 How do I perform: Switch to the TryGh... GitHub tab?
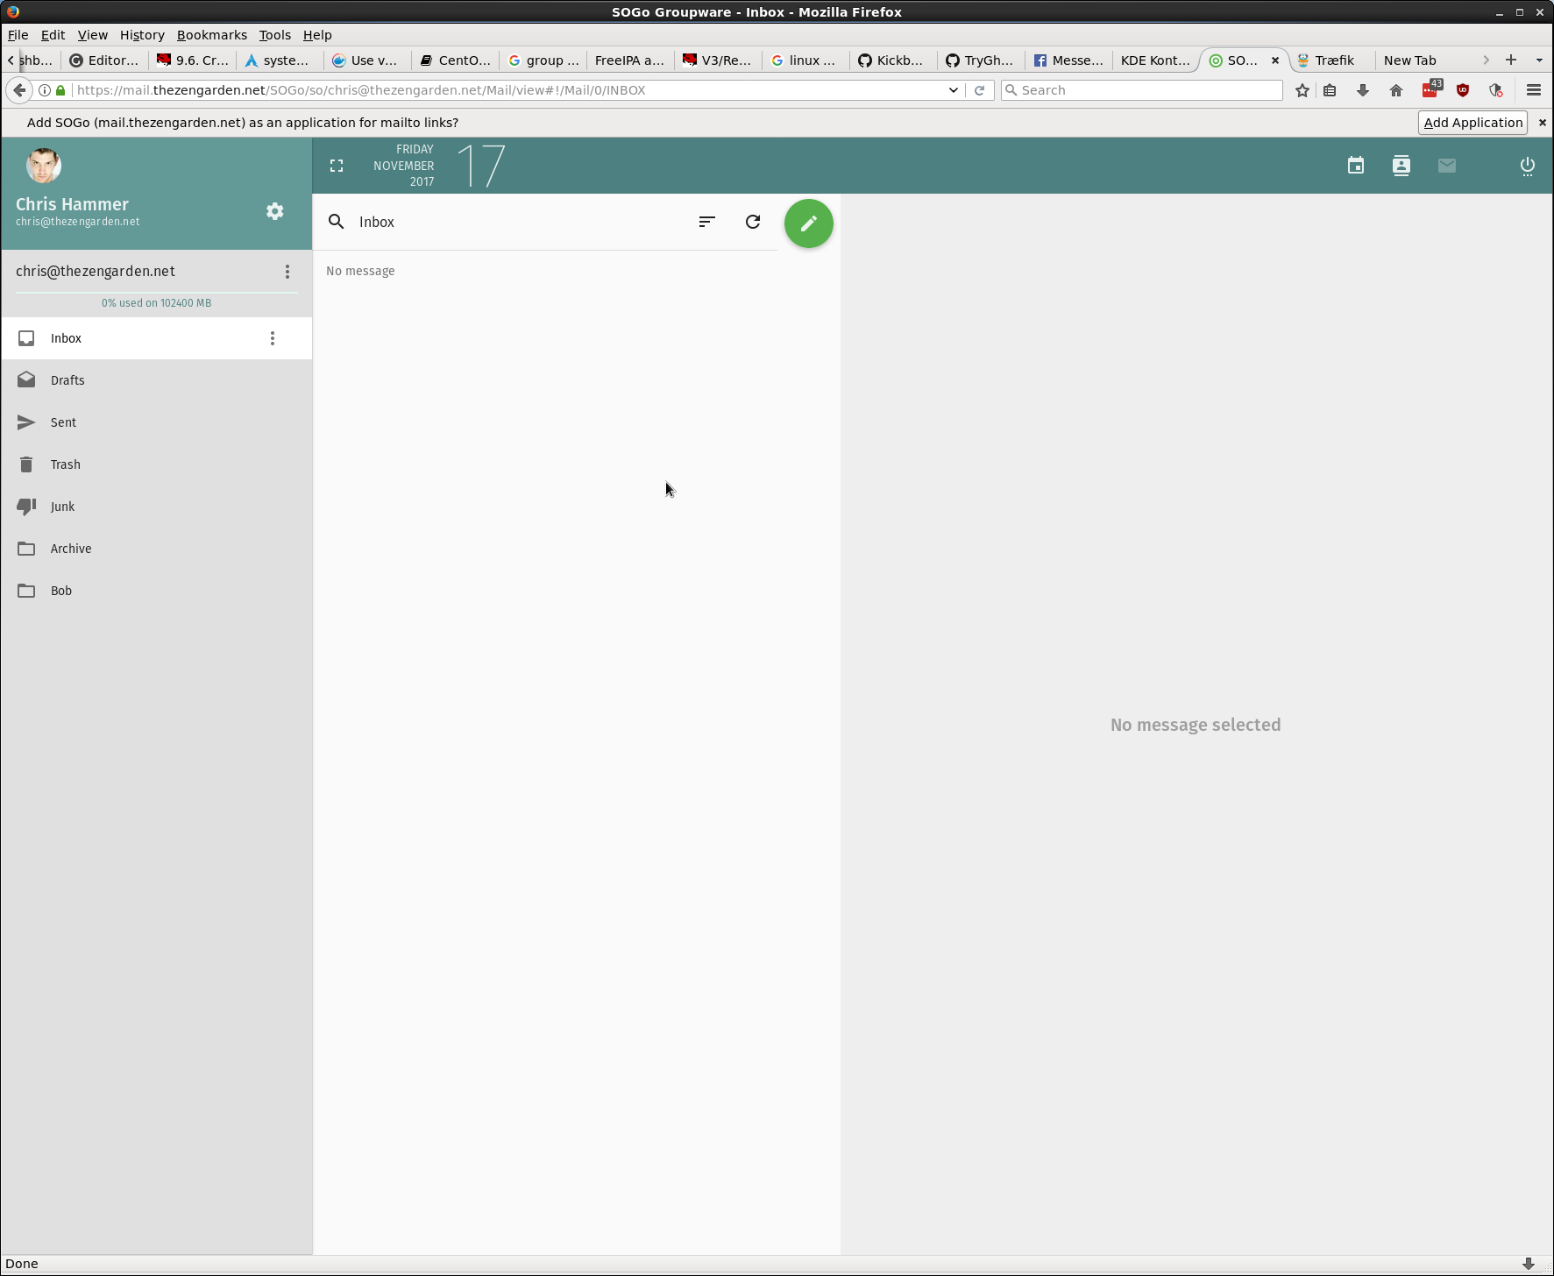(x=981, y=60)
